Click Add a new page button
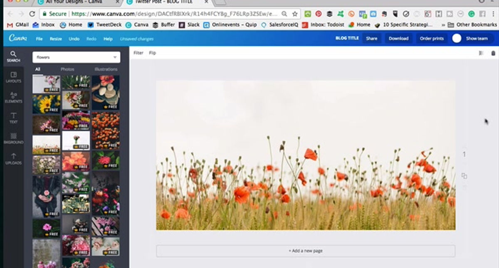Image resolution: width=499 pixels, height=268 pixels. coord(306,251)
